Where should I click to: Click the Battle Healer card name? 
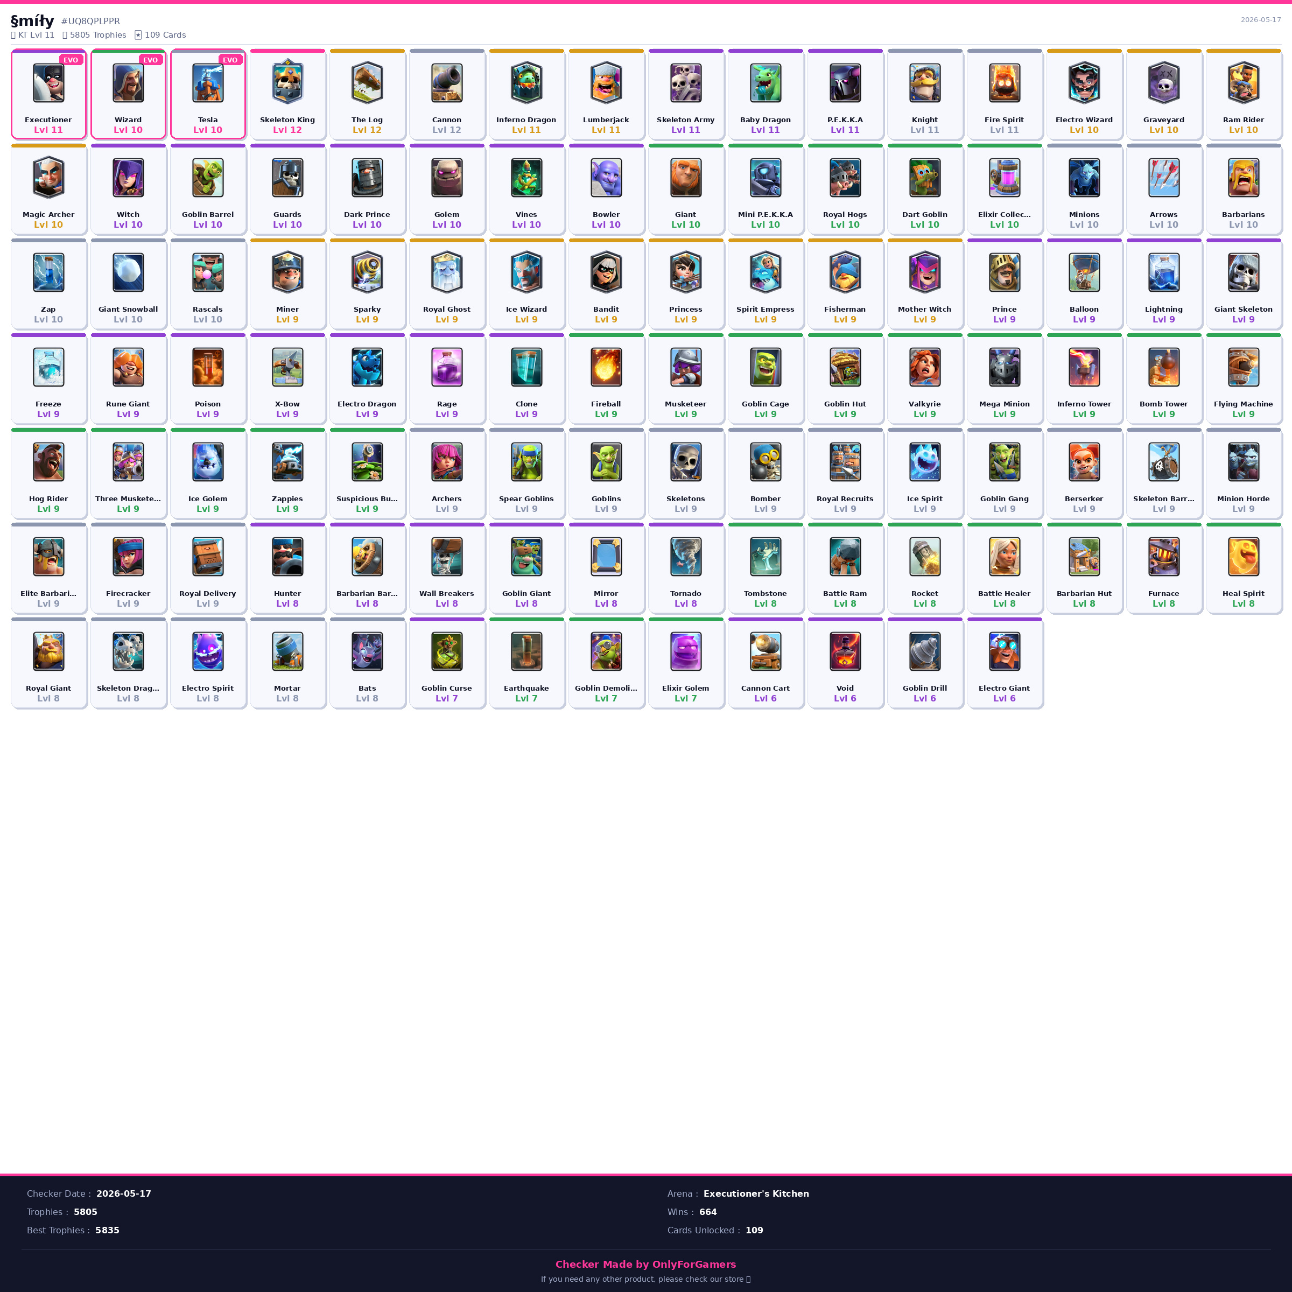coord(1005,593)
